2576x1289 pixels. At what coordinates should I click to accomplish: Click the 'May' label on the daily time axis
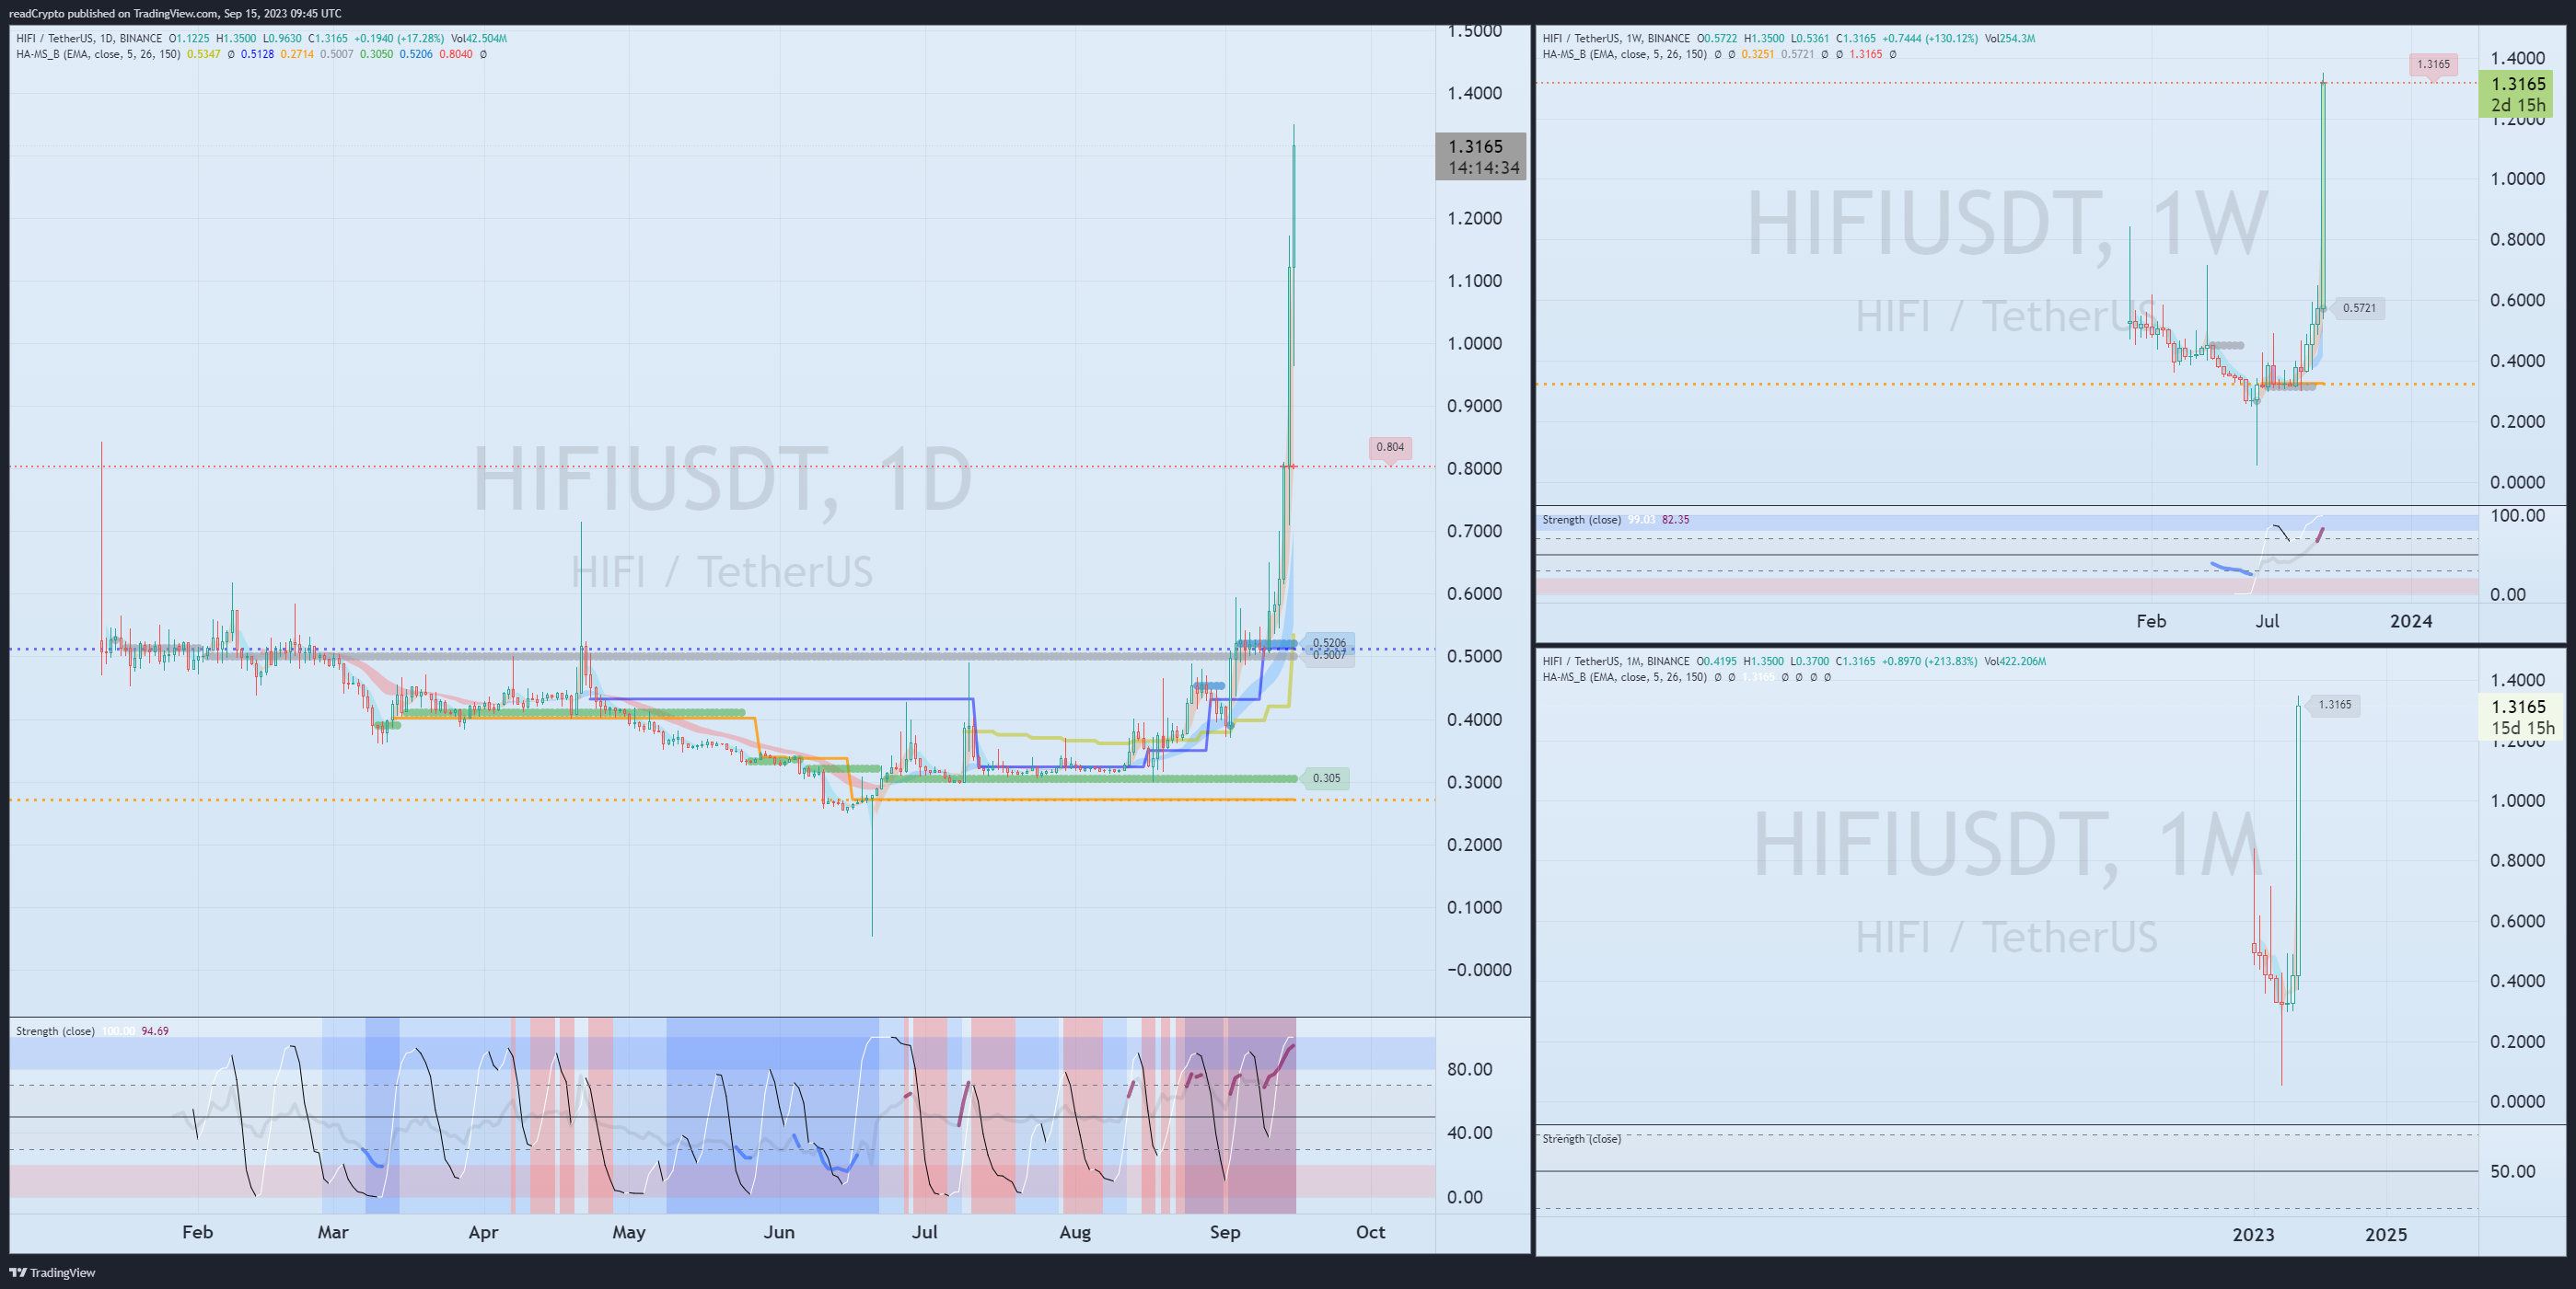(629, 1232)
